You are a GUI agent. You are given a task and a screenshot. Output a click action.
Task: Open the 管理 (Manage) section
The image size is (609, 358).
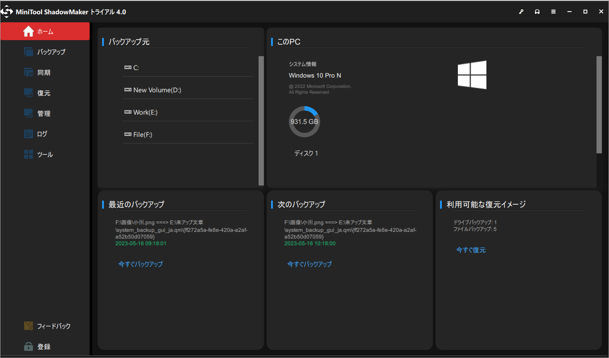[45, 113]
